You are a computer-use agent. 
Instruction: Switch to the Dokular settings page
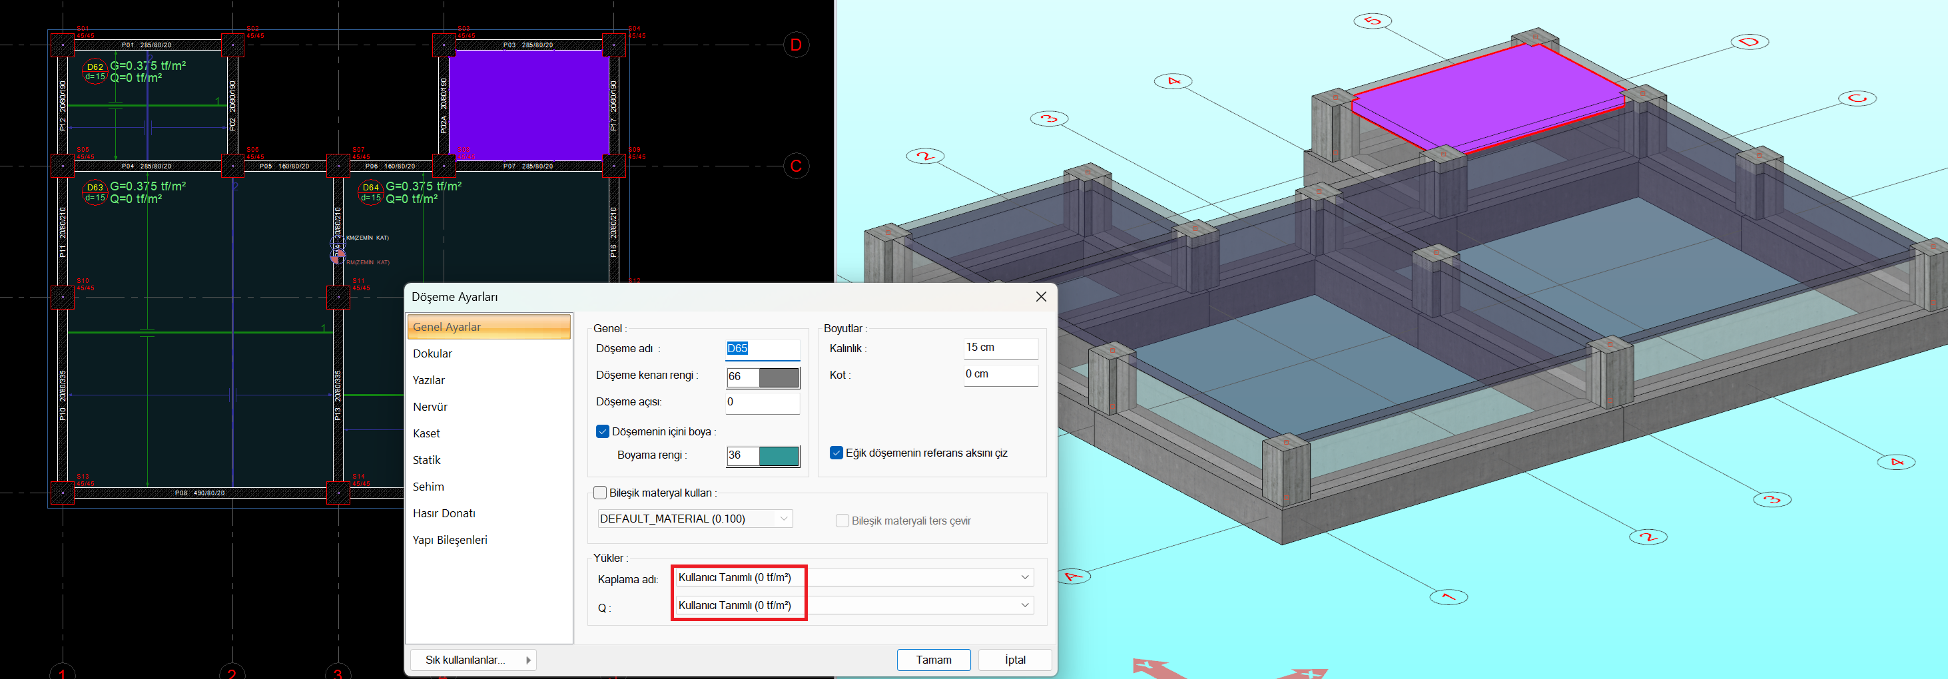pyautogui.click(x=432, y=354)
